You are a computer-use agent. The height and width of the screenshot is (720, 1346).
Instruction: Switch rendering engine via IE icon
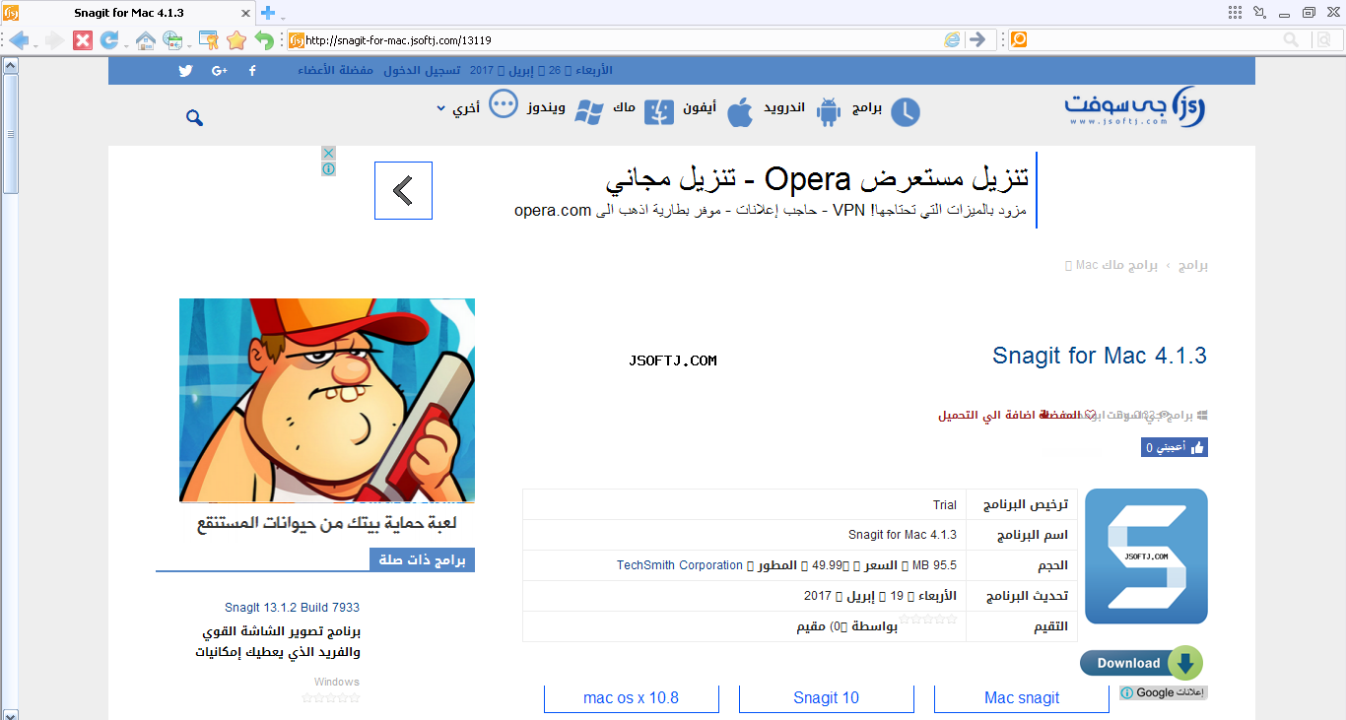[x=952, y=40]
